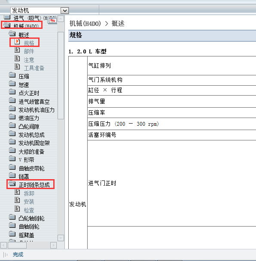Open the 工具准备 document
The image size is (256, 261).
coord(34,68)
